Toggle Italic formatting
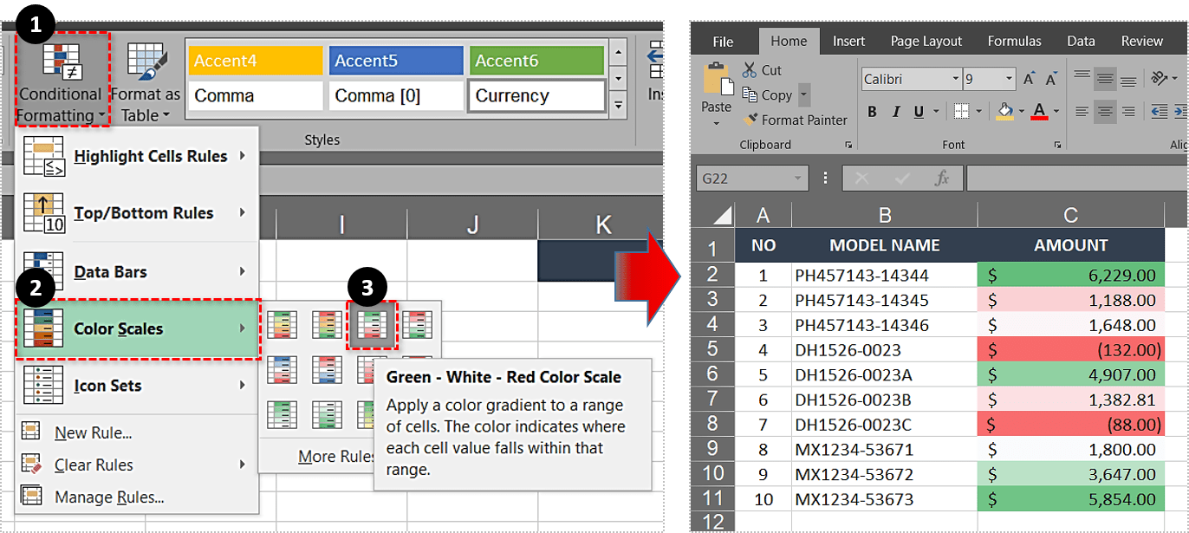Image resolution: width=1189 pixels, height=533 pixels. click(895, 111)
